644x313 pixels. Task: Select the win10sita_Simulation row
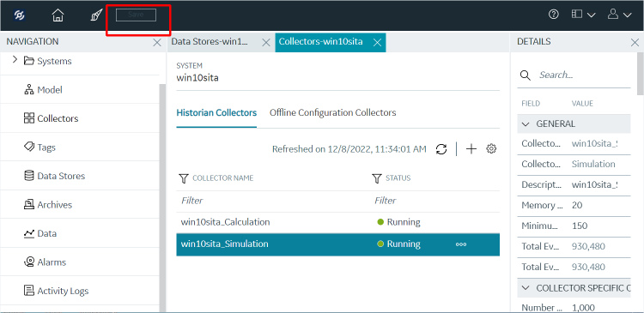(x=338, y=244)
